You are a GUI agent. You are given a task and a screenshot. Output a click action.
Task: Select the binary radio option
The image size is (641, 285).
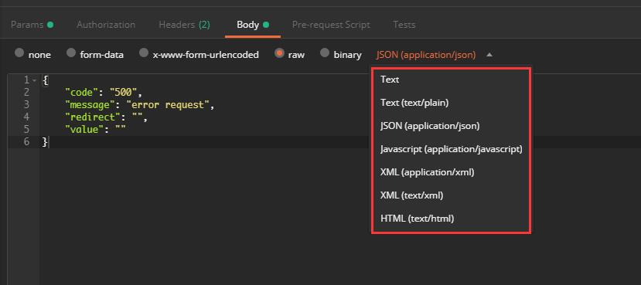[325, 53]
